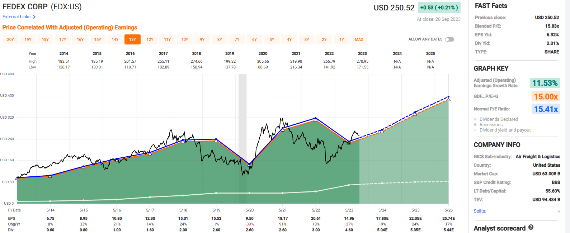The height and width of the screenshot is (233, 570).
Task: Click the 15.00x GDF P/E badge
Action: [x=546, y=96]
